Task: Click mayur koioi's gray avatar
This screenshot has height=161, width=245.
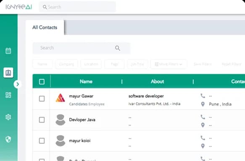Action: pyautogui.click(x=61, y=140)
